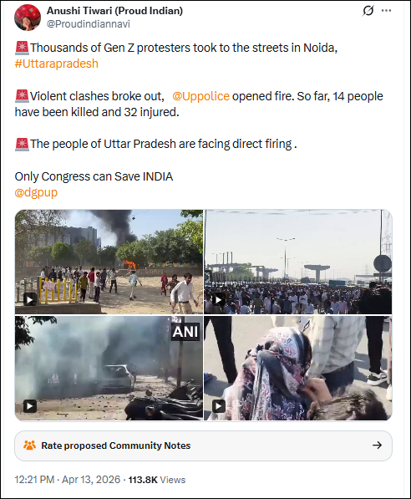Open the three-dot more options menu

386,11
